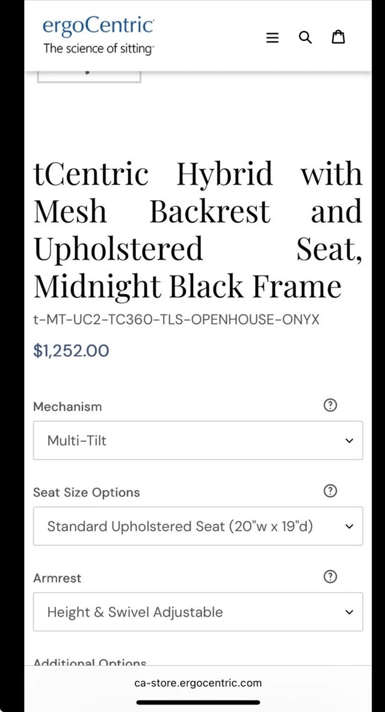Screen dimensions: 385x712
Task: Tap the search magnifier icon
Action: coord(306,38)
